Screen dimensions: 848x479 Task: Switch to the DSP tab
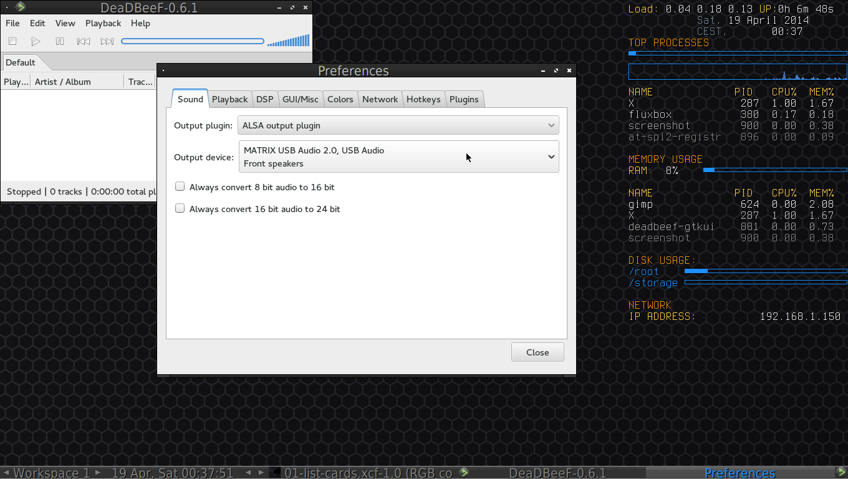pyautogui.click(x=265, y=99)
